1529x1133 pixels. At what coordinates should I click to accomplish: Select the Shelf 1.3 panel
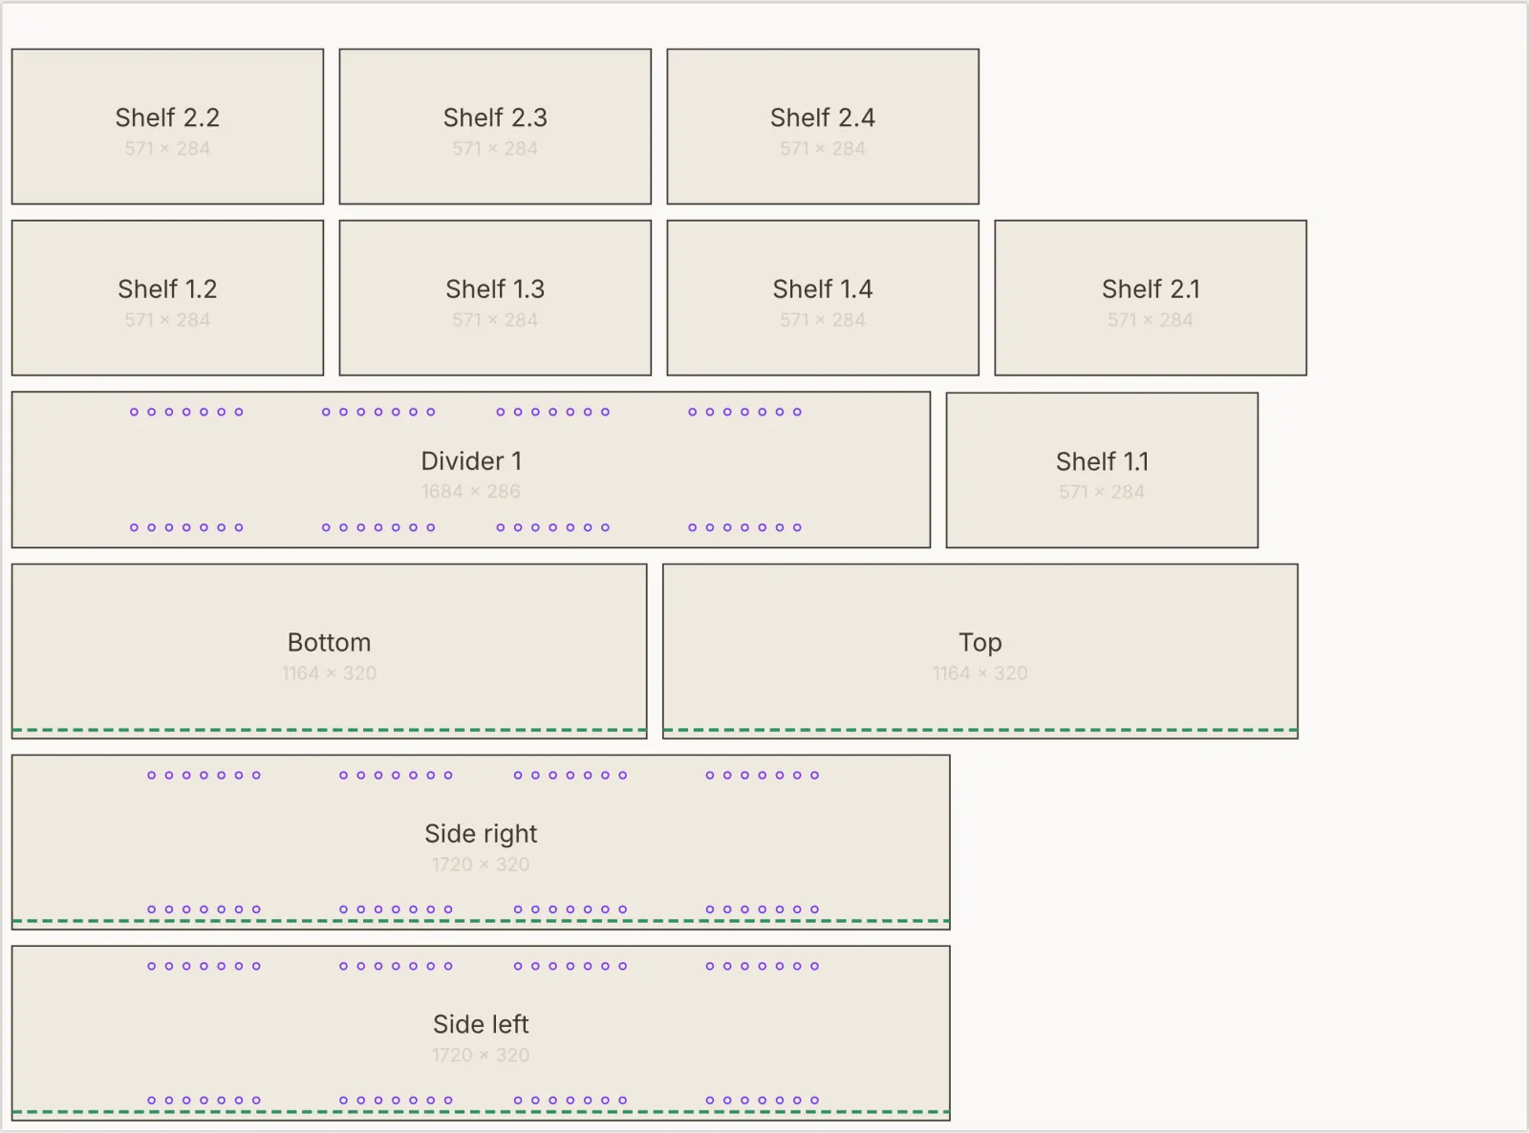coord(495,298)
